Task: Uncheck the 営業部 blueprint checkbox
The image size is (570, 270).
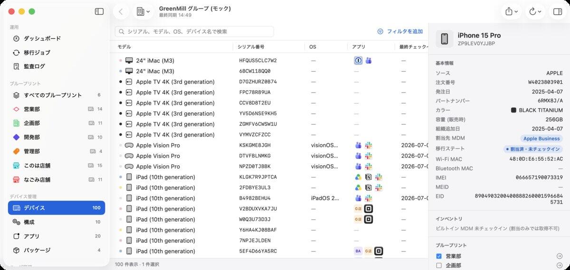Action: point(439,256)
